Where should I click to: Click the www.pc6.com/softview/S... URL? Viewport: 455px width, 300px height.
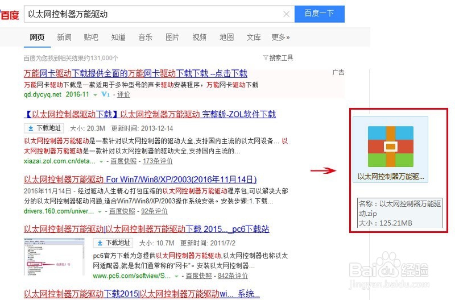click(132, 276)
